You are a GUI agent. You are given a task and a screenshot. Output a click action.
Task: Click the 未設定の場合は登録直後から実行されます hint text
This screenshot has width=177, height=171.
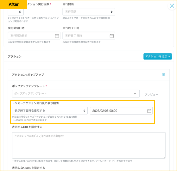coord(29,42)
